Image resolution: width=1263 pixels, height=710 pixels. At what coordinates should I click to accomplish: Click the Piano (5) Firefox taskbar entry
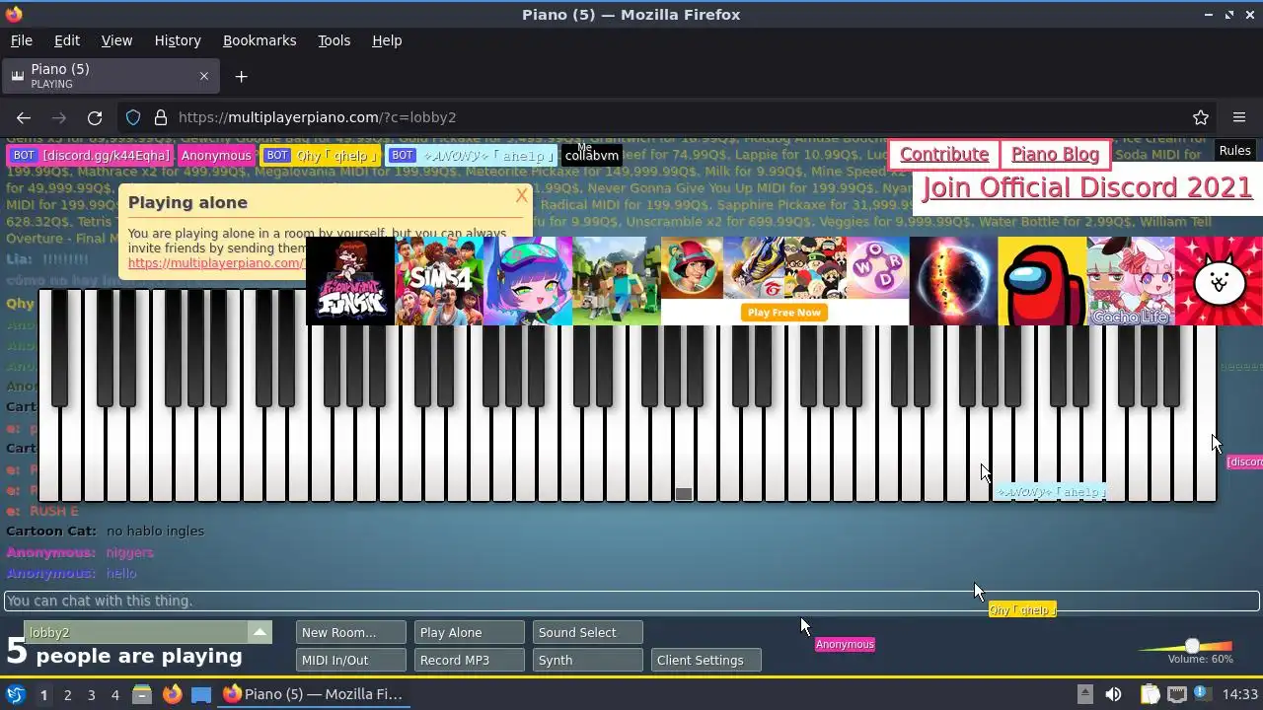pyautogui.click(x=313, y=694)
